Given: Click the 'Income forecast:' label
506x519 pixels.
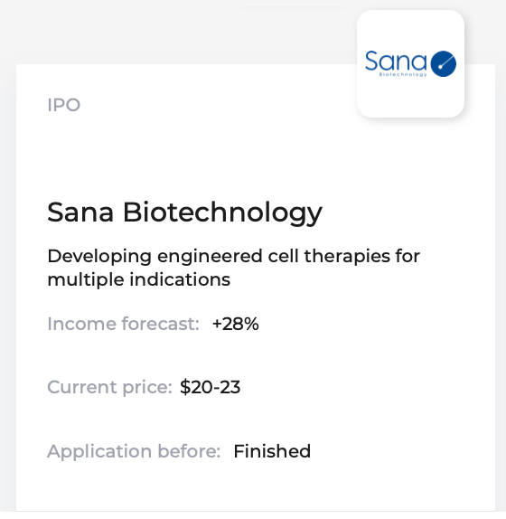Looking at the screenshot, I should [123, 324].
